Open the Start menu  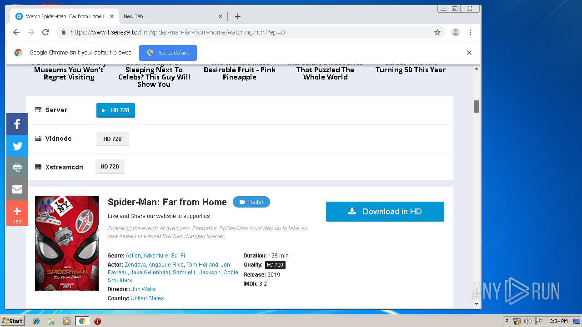[13, 321]
